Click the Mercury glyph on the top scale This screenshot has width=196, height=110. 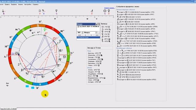coord(56,11)
